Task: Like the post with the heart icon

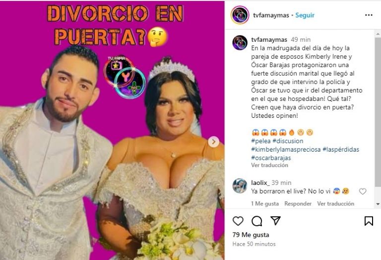Action: 238,221
